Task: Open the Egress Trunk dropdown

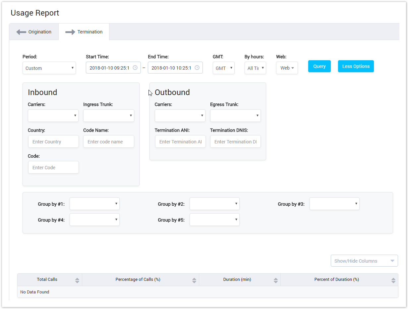Action: 235,116
